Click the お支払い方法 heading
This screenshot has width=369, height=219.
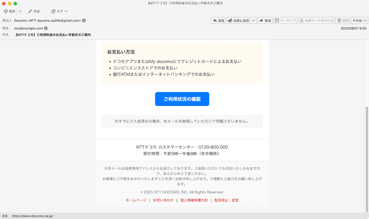click(121, 52)
